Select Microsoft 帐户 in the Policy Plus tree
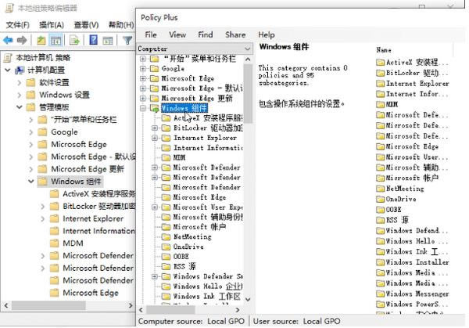The width and height of the screenshot is (469, 328). point(199,227)
